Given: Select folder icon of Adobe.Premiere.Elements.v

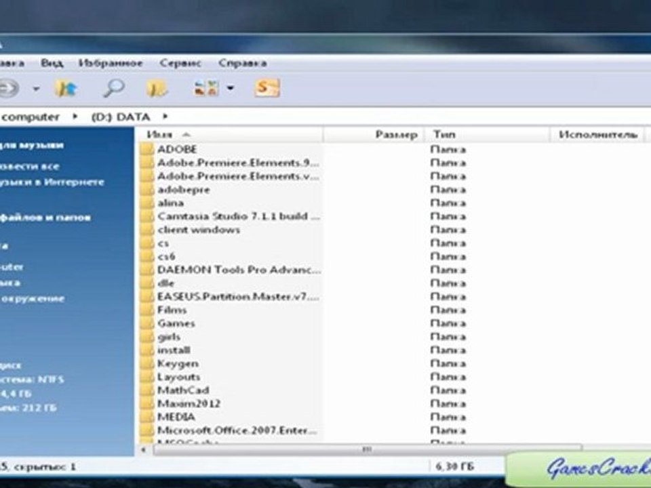Looking at the screenshot, I should (147, 176).
